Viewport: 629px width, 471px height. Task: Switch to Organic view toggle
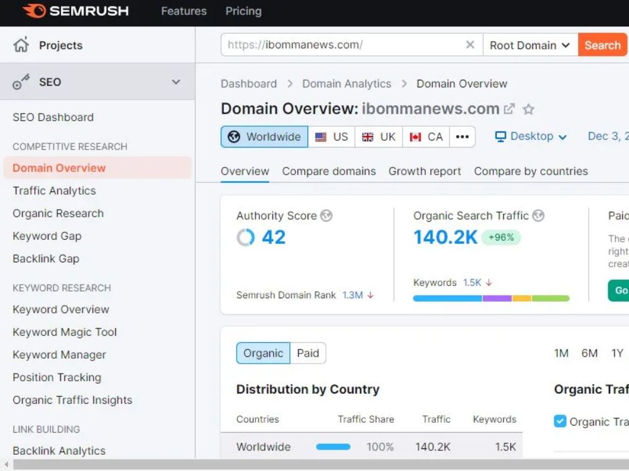click(x=263, y=353)
